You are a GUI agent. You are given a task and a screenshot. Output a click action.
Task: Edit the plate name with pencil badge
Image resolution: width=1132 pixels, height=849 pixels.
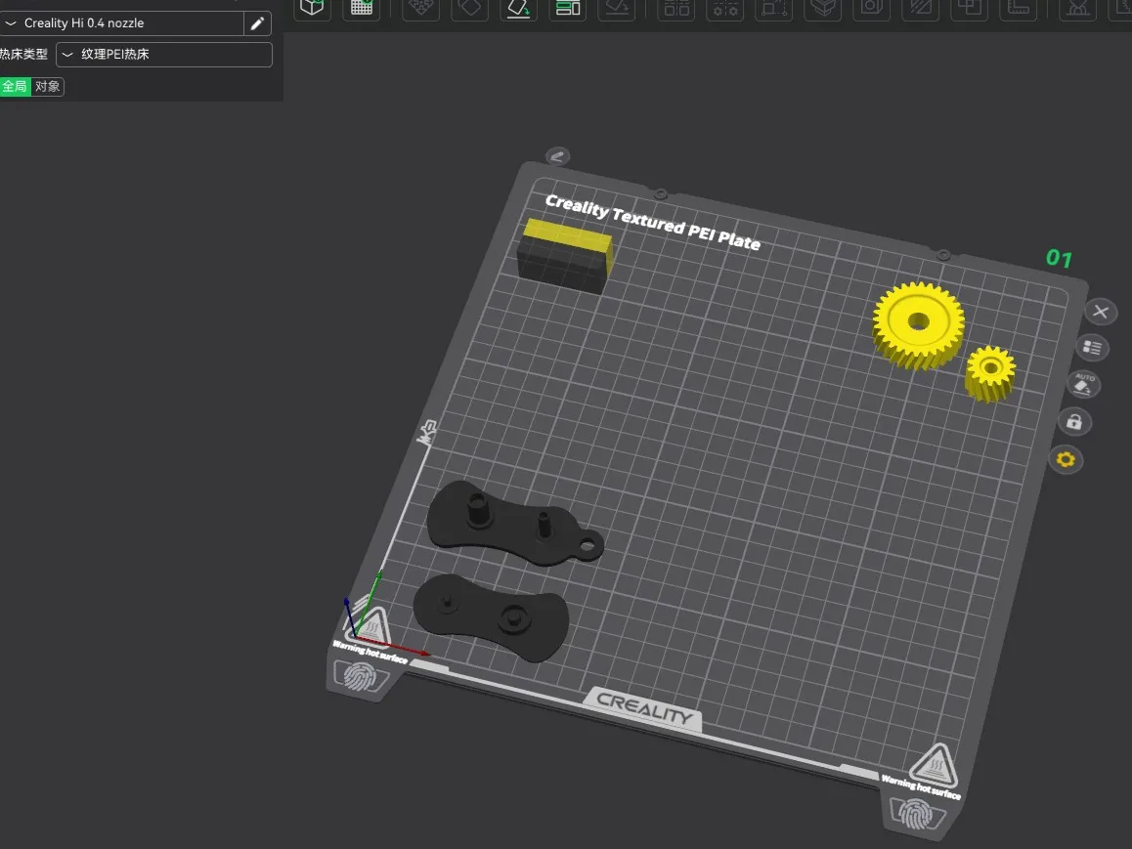point(557,155)
